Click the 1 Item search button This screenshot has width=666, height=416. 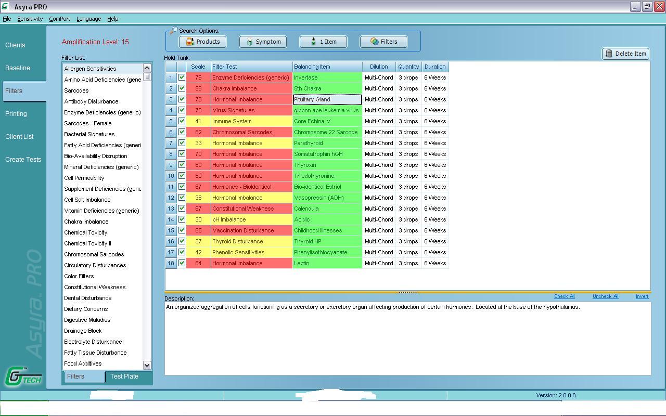coord(323,42)
